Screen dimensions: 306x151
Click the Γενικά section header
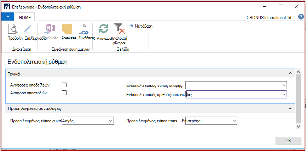coord(150,74)
